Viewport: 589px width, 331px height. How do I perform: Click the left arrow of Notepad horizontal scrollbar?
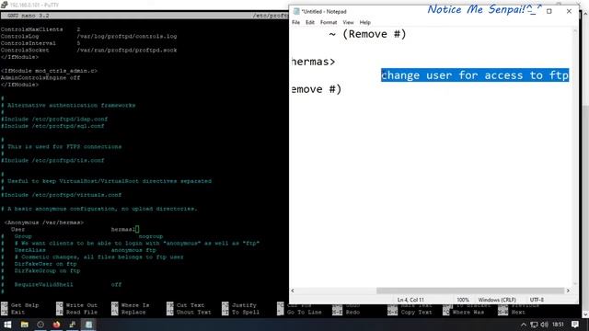coord(293,291)
